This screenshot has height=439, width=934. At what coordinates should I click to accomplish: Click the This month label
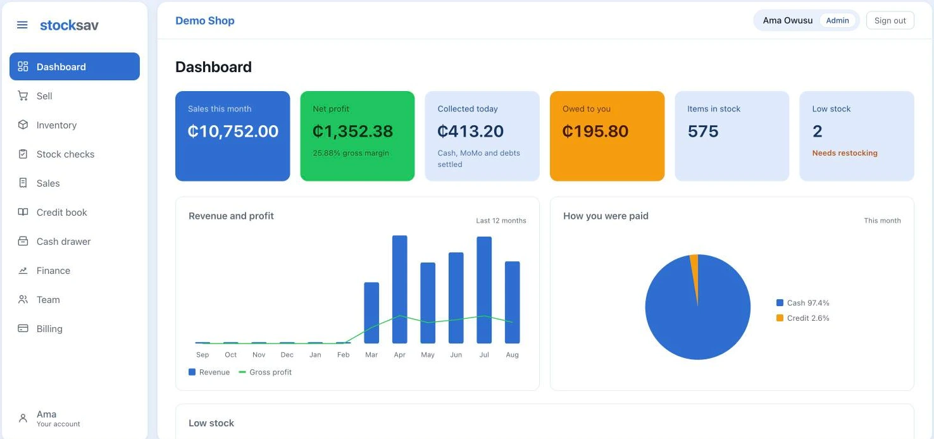click(x=882, y=221)
